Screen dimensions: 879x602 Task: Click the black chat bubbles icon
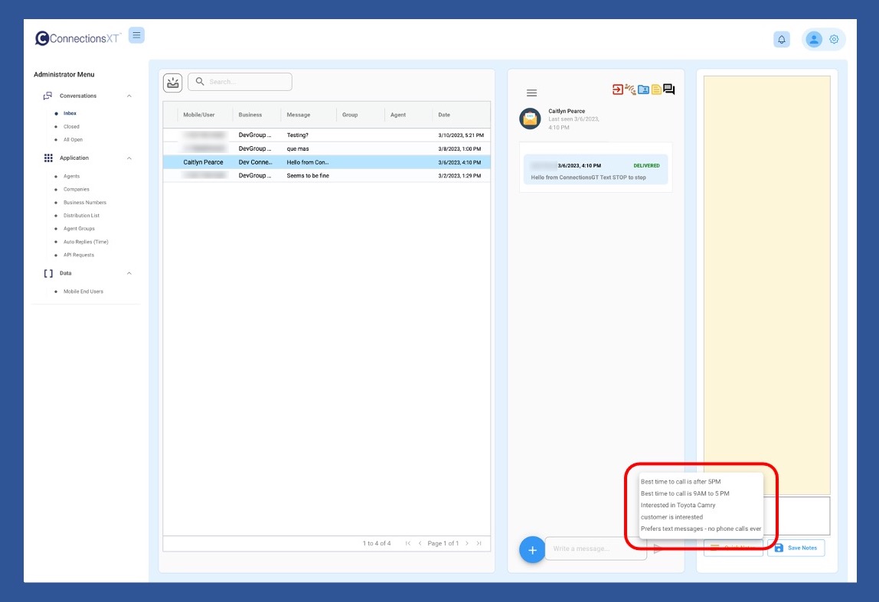point(669,89)
